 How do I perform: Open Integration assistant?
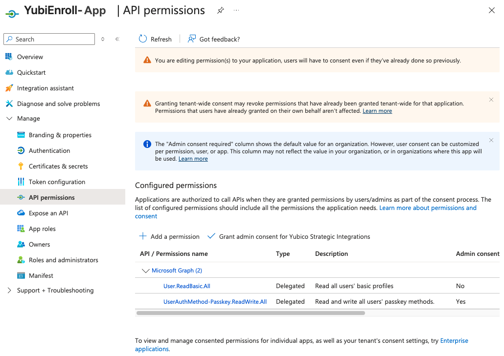pos(46,88)
